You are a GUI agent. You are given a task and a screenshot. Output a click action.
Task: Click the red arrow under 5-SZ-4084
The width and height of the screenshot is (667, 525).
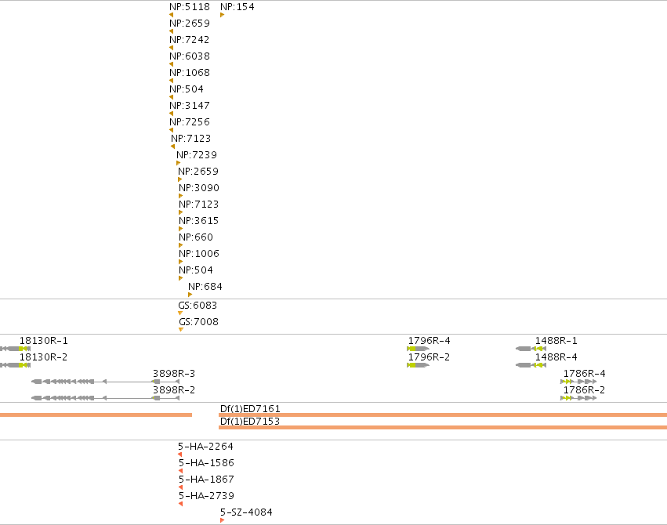click(222, 520)
